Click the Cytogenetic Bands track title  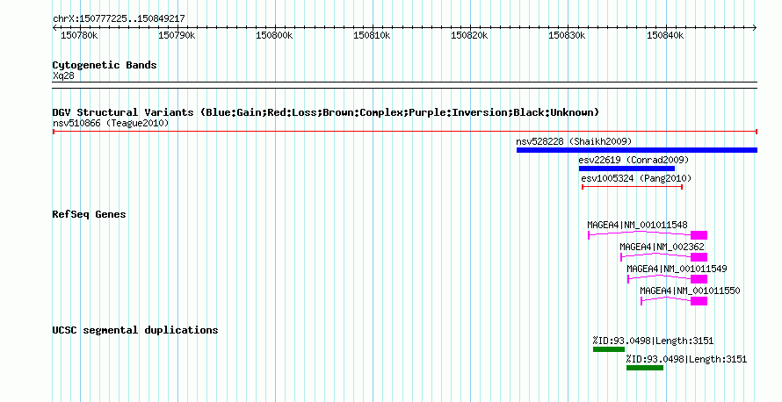coord(105,65)
